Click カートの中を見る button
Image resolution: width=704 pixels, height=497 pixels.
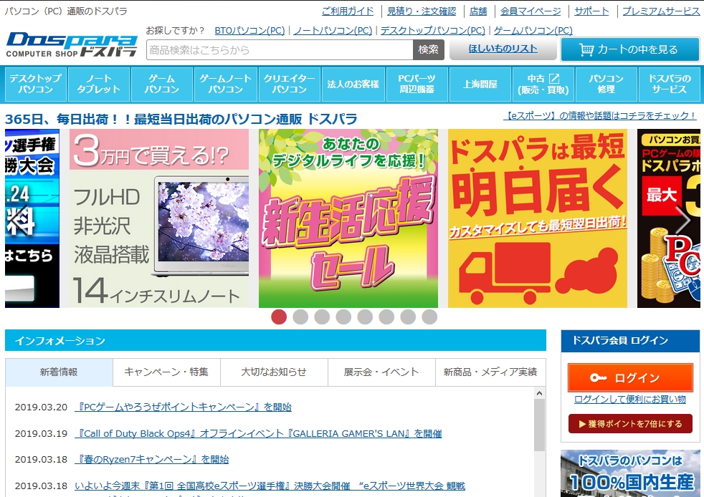coord(630,49)
